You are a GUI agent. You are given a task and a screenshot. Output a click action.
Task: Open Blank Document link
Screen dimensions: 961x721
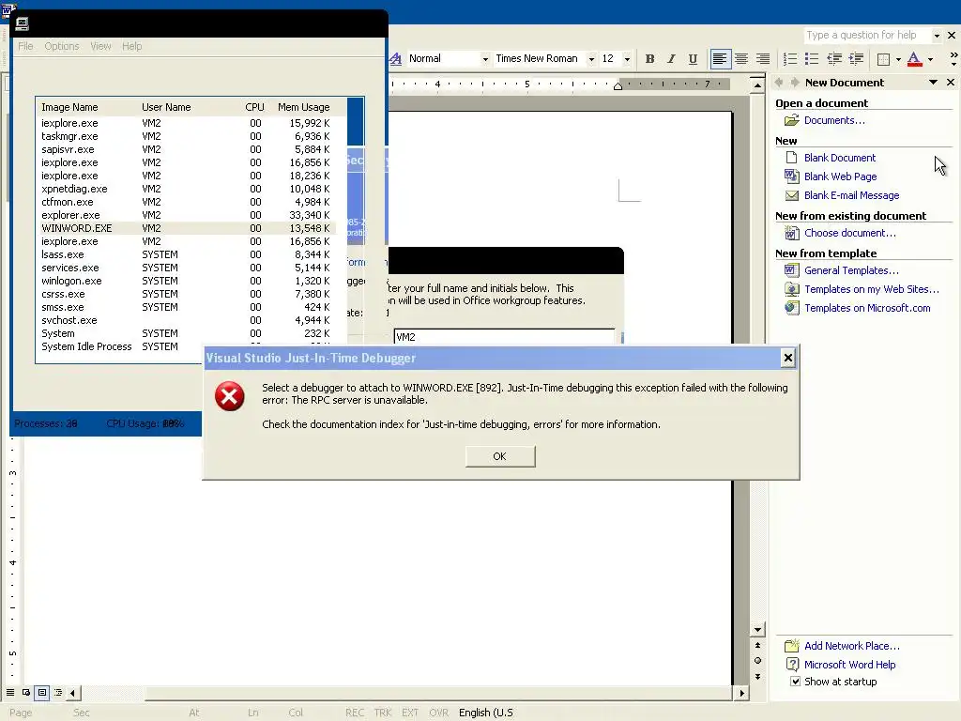click(840, 158)
